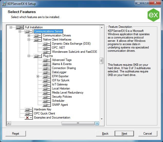This screenshot has width=163, height=142.
Task: Click the vertical scrollbar down arrow
Action: click(102, 119)
